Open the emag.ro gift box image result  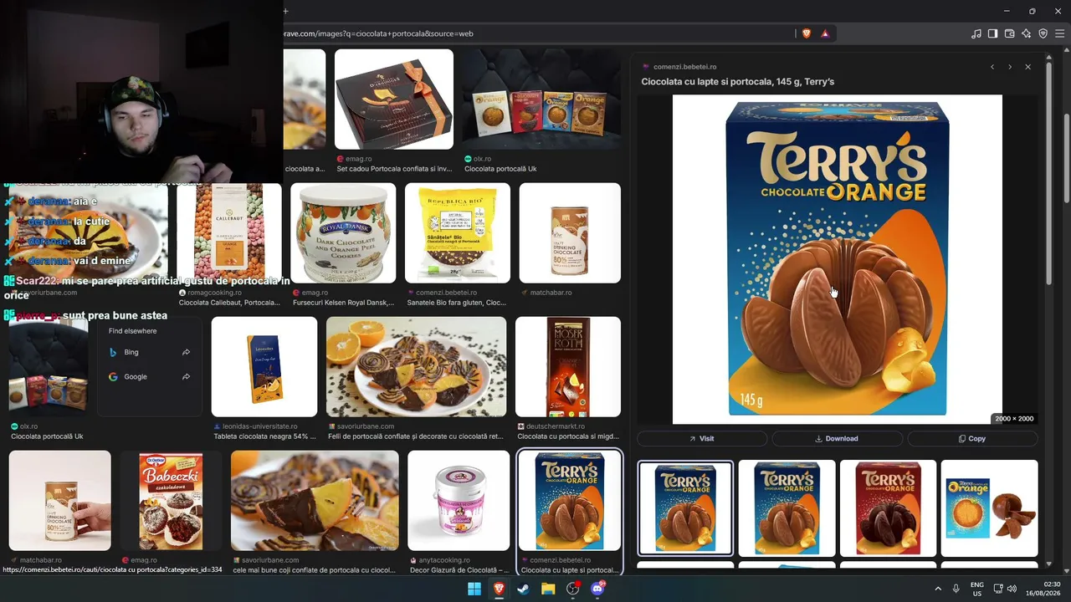(394, 99)
